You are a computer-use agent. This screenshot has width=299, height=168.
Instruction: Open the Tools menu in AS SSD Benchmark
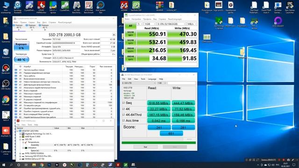pos(143,79)
